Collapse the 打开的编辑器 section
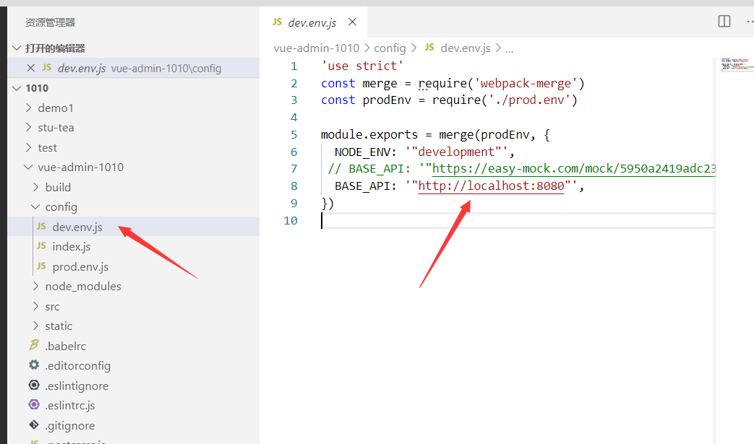 17,47
